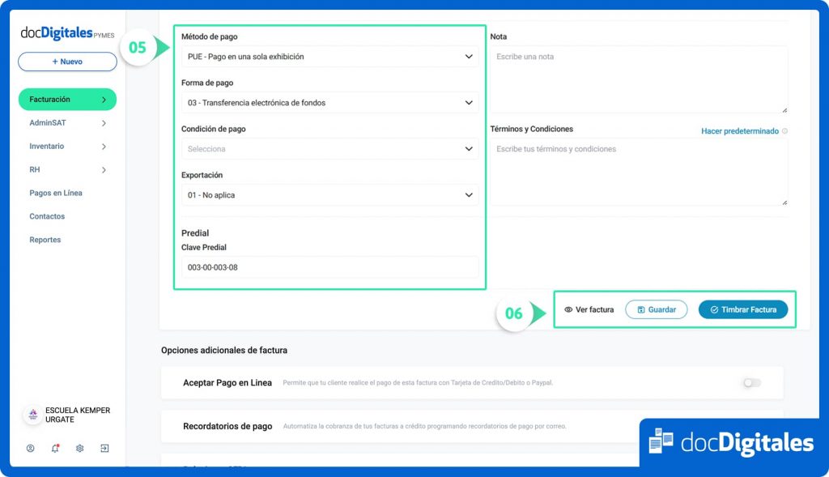Click the ESCUELA KEMPER URGATE company logo
The width and height of the screenshot is (829, 477).
pos(32,415)
